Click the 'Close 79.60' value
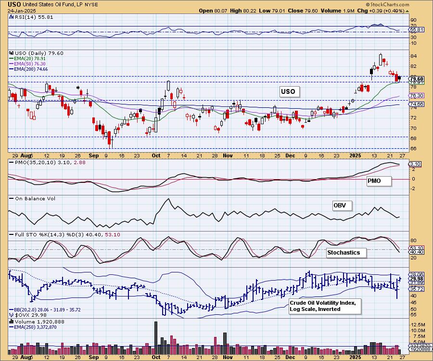This screenshot has height=361, width=433. [303, 11]
